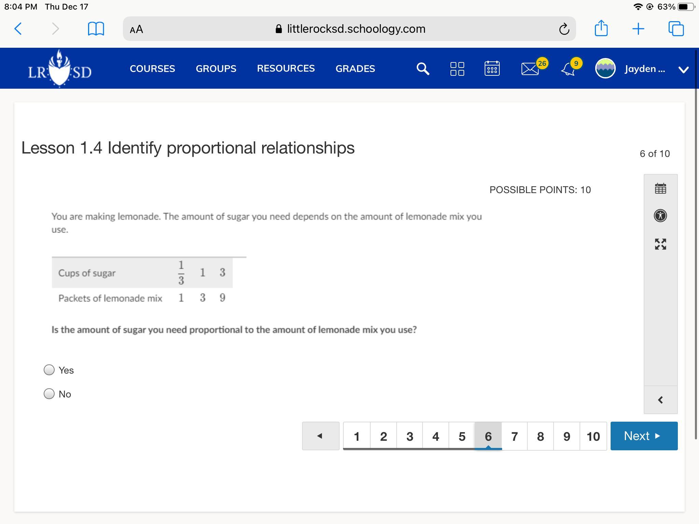Open the GRADES menu

(x=355, y=69)
